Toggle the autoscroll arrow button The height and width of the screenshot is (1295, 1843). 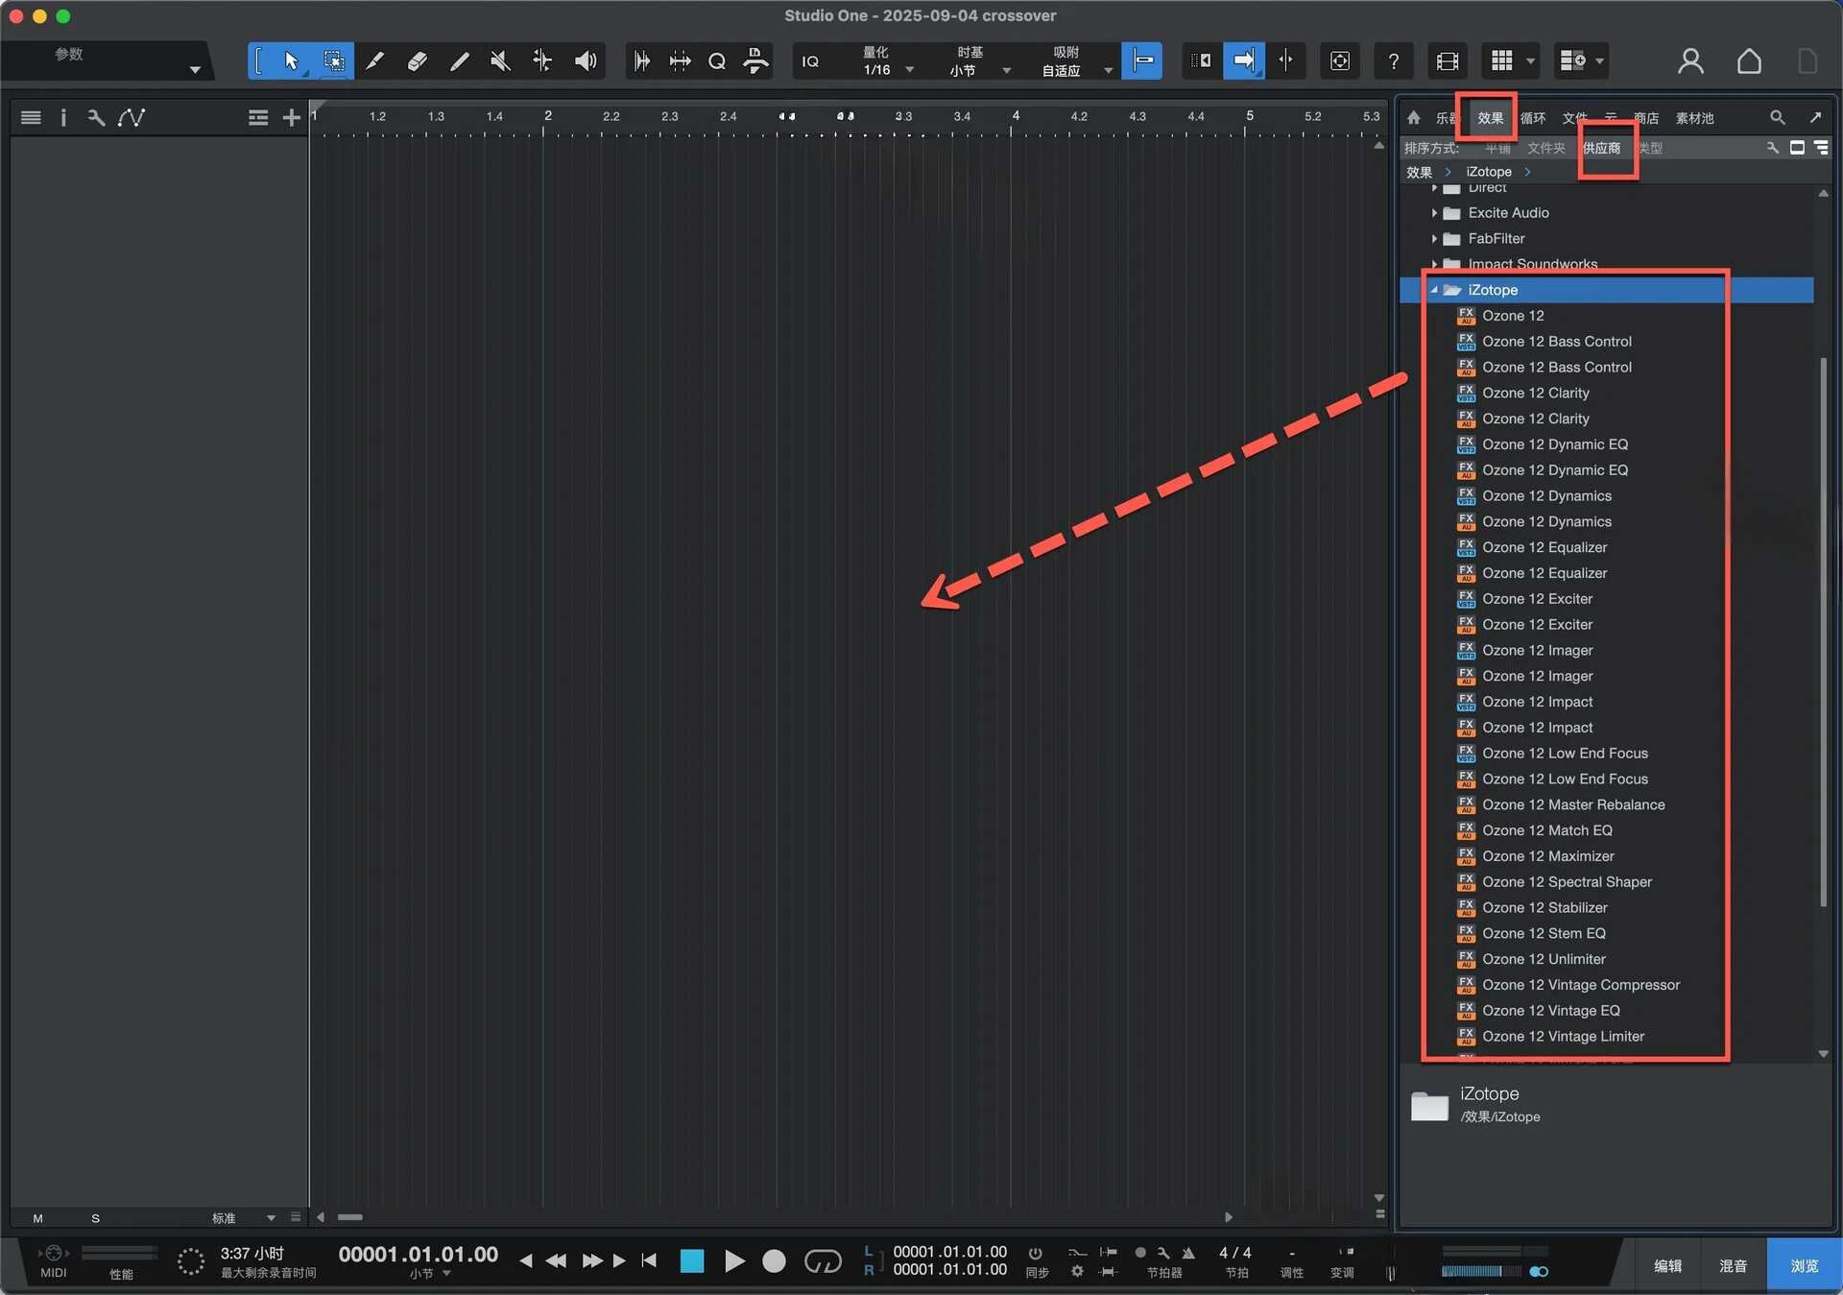click(x=1243, y=61)
